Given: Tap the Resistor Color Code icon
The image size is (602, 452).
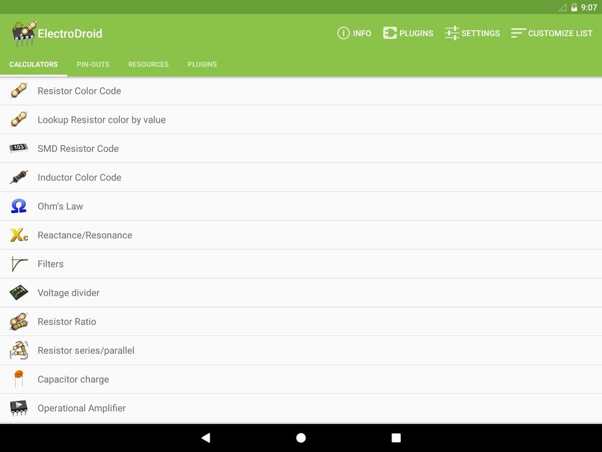Looking at the screenshot, I should click(19, 91).
